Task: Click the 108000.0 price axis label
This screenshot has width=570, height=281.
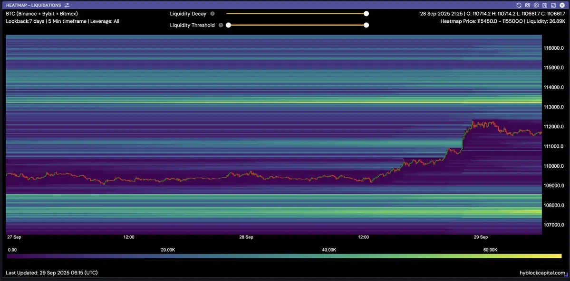Action: click(554, 205)
